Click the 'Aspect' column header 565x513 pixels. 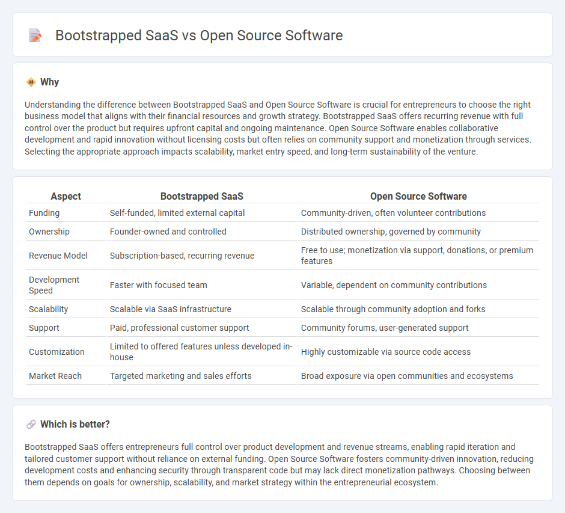66,196
